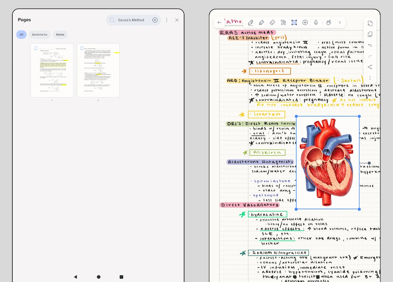This screenshot has width=393, height=282.
Task: Clear the Gauss's Method search
Action: pyautogui.click(x=155, y=20)
